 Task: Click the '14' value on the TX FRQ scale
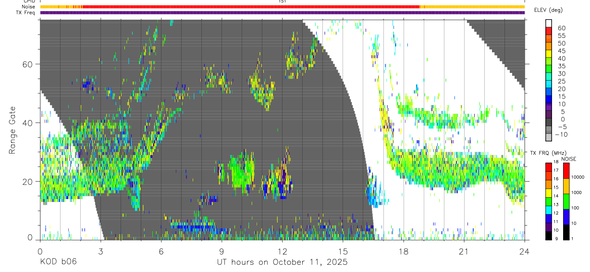click(556, 196)
